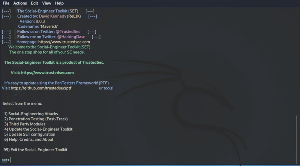This screenshot has height=166, width=300.
Task: Click option 6 Help, Credits, and About
Action: point(29,140)
